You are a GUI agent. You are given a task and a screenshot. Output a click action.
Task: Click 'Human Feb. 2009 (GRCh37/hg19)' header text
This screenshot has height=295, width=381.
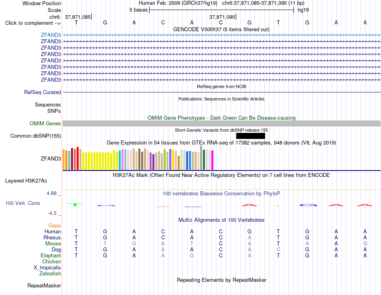178,3
